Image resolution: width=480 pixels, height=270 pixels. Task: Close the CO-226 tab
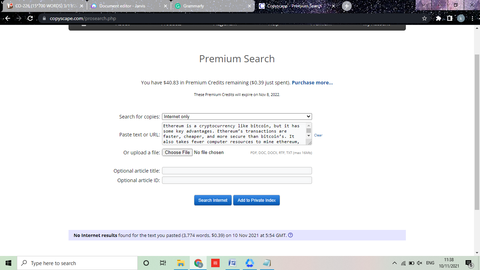coord(82,6)
